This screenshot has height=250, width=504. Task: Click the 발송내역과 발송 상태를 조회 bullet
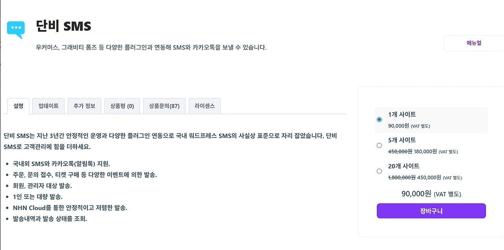coord(50,219)
